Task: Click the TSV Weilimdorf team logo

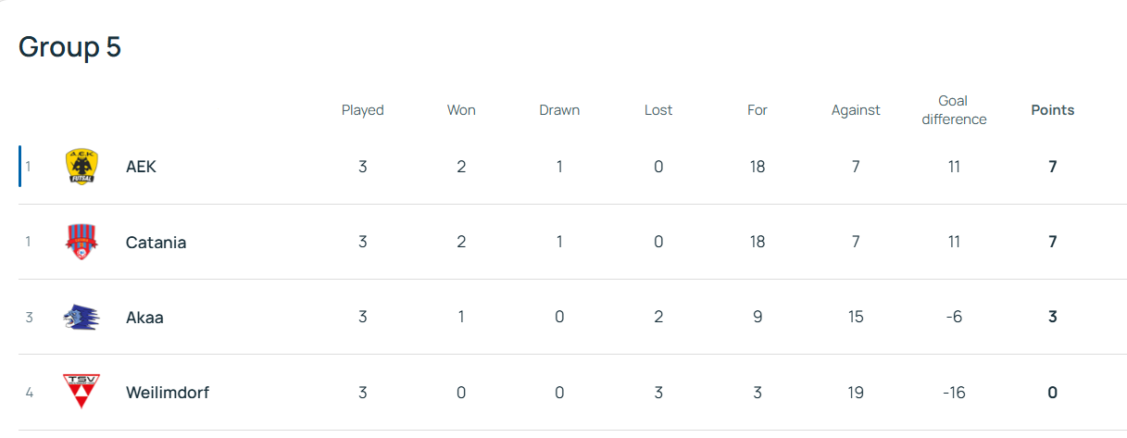Action: 82,392
